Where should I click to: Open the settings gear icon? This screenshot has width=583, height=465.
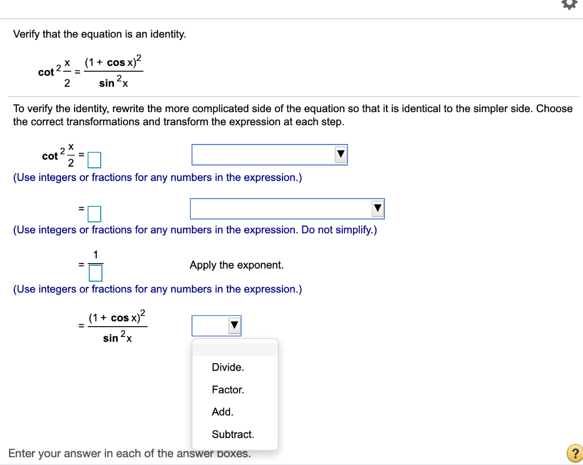pos(569,5)
